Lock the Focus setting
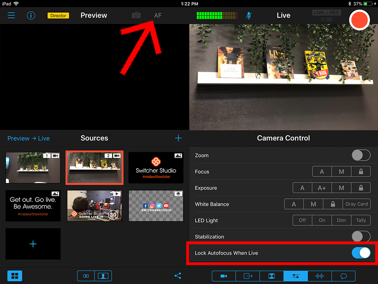 pyautogui.click(x=361, y=172)
